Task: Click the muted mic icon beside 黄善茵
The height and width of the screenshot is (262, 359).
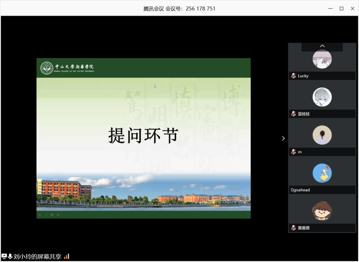Action: point(293,228)
